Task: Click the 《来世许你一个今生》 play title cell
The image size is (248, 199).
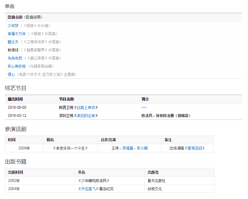Action: (x=70, y=148)
